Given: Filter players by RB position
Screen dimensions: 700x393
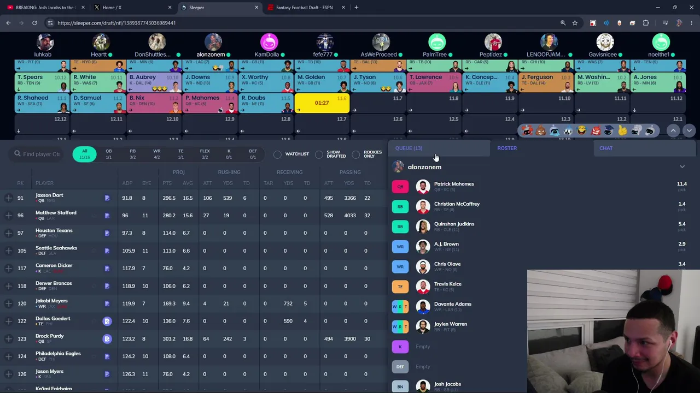Looking at the screenshot, I should point(132,154).
